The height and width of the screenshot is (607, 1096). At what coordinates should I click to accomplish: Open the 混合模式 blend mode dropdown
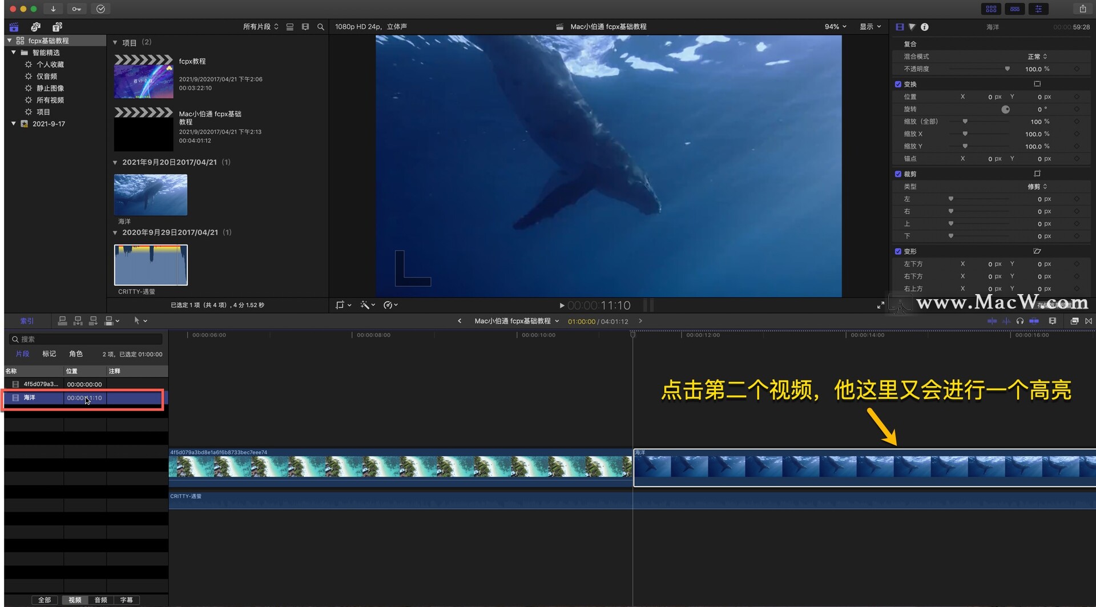(1037, 57)
